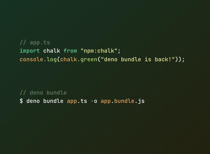Click the 'deno' command word
The image size is (210, 154).
[33, 101]
